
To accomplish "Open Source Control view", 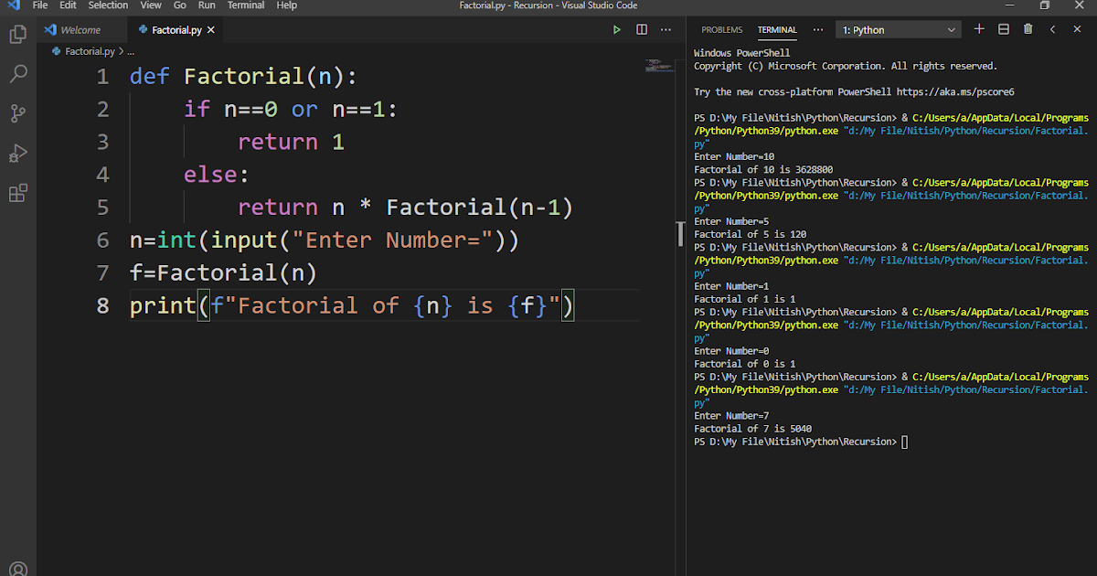I will (x=17, y=113).
